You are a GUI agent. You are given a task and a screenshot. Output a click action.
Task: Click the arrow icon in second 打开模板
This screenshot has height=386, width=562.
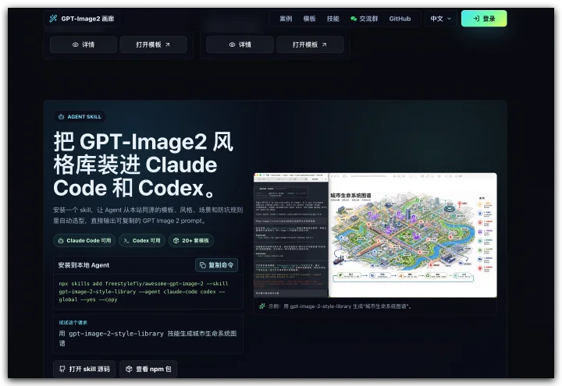pyautogui.click(x=325, y=44)
